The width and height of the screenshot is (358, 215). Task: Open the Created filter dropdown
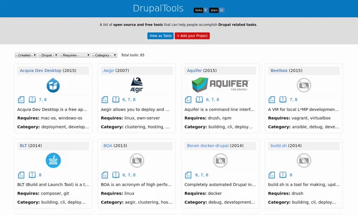tap(26, 55)
